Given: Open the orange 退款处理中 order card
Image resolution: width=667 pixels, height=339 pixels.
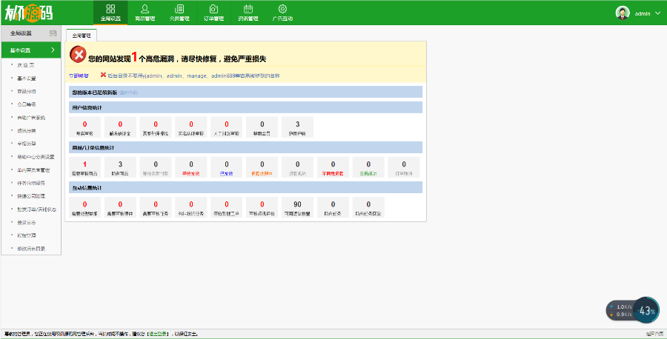Looking at the screenshot, I should 262,167.
